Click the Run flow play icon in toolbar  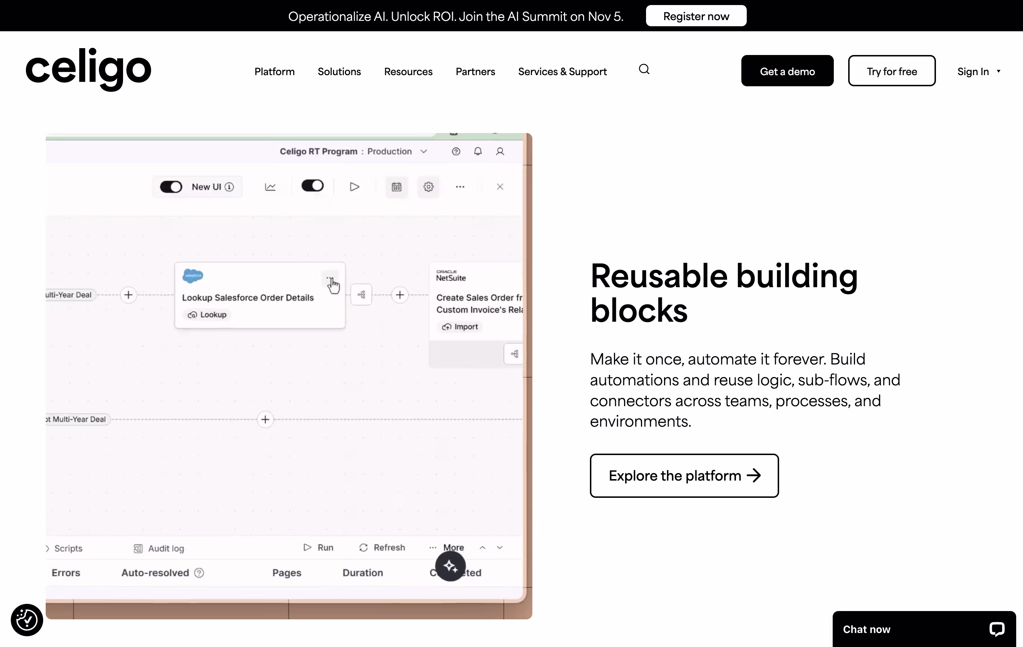coord(354,187)
